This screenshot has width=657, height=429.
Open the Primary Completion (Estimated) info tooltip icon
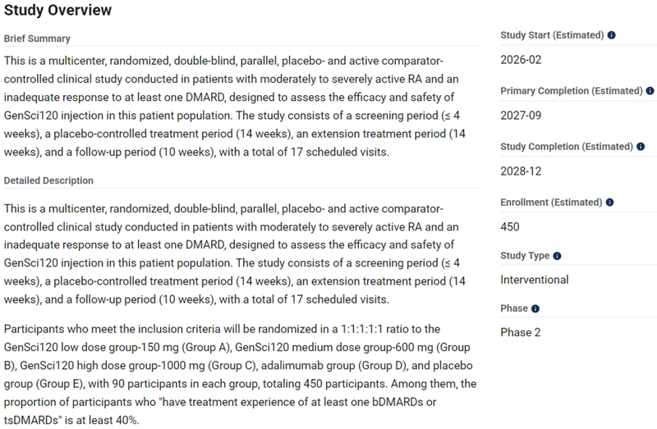coord(650,91)
